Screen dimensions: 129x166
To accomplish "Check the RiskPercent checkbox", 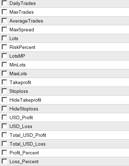I will (x=5, y=47).
